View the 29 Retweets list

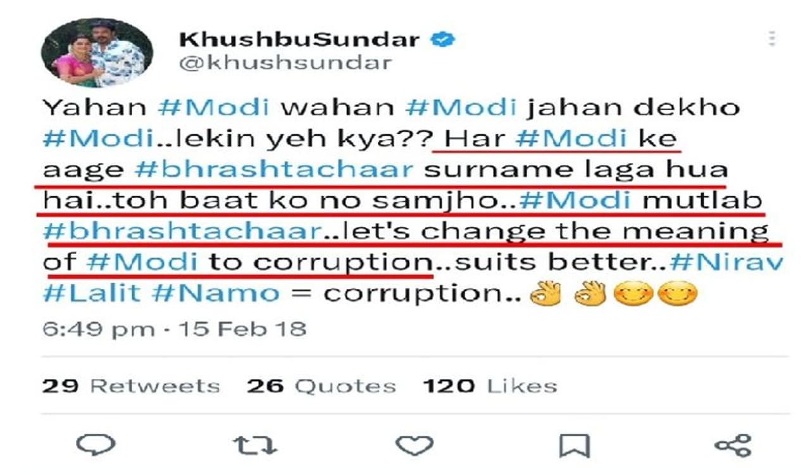[x=131, y=386]
